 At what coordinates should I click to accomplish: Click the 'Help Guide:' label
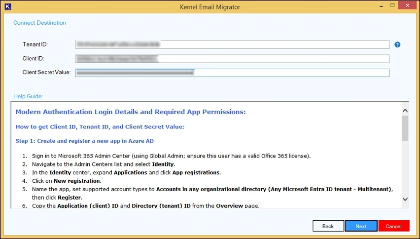[28, 96]
